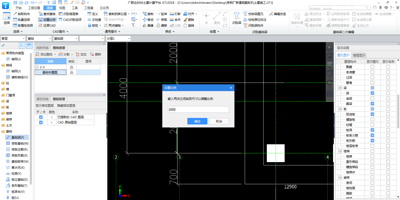Open 批量选择 batch select

pyautogui.click(x=22, y=20)
